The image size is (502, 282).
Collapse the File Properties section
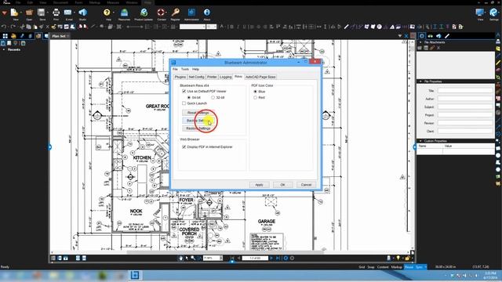[x=420, y=81]
